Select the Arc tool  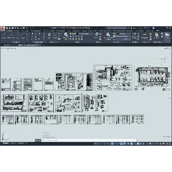pyautogui.click(x=23, y=36)
